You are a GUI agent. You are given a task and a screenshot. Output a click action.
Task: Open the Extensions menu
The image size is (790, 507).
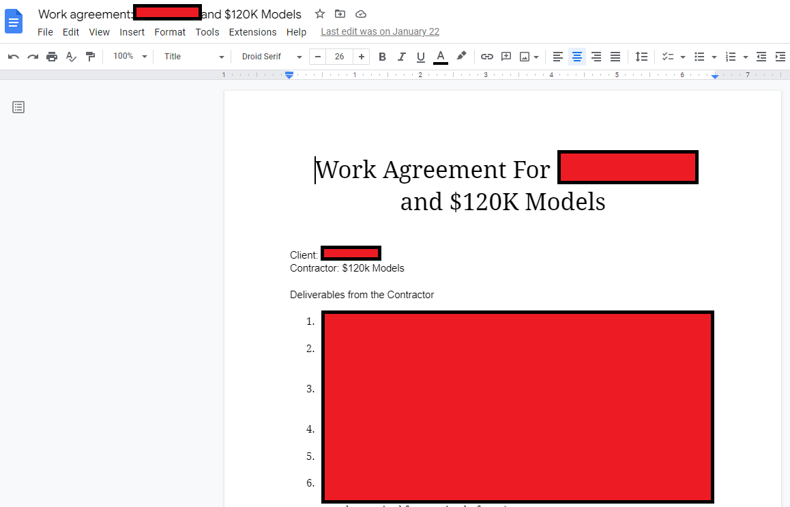pos(252,32)
